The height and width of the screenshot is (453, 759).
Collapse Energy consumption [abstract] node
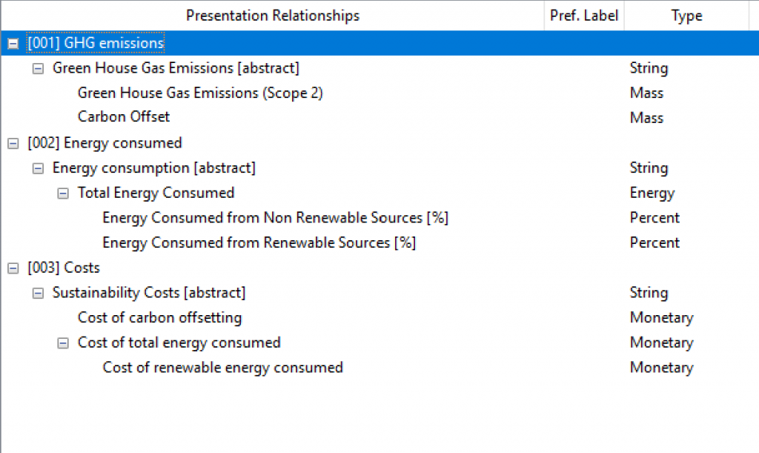pyautogui.click(x=38, y=168)
